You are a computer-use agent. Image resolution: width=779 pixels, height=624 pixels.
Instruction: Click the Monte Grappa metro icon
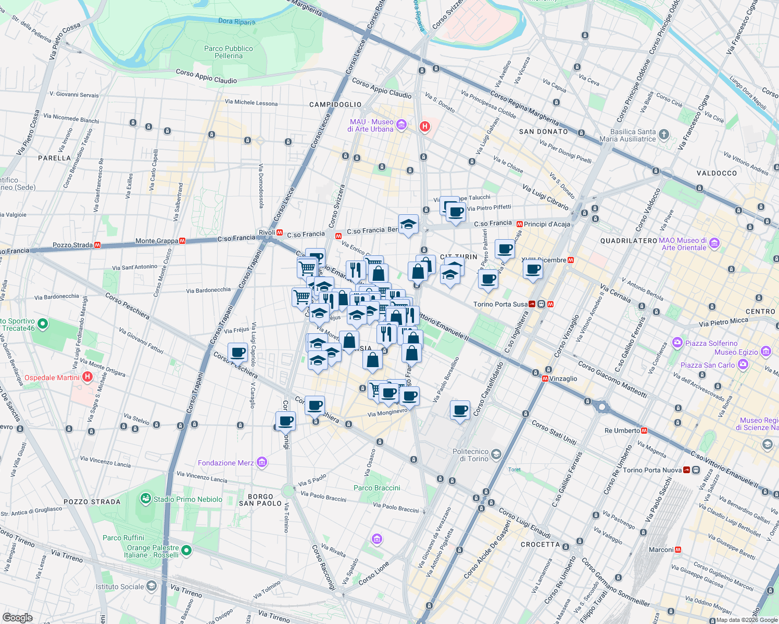click(x=182, y=241)
